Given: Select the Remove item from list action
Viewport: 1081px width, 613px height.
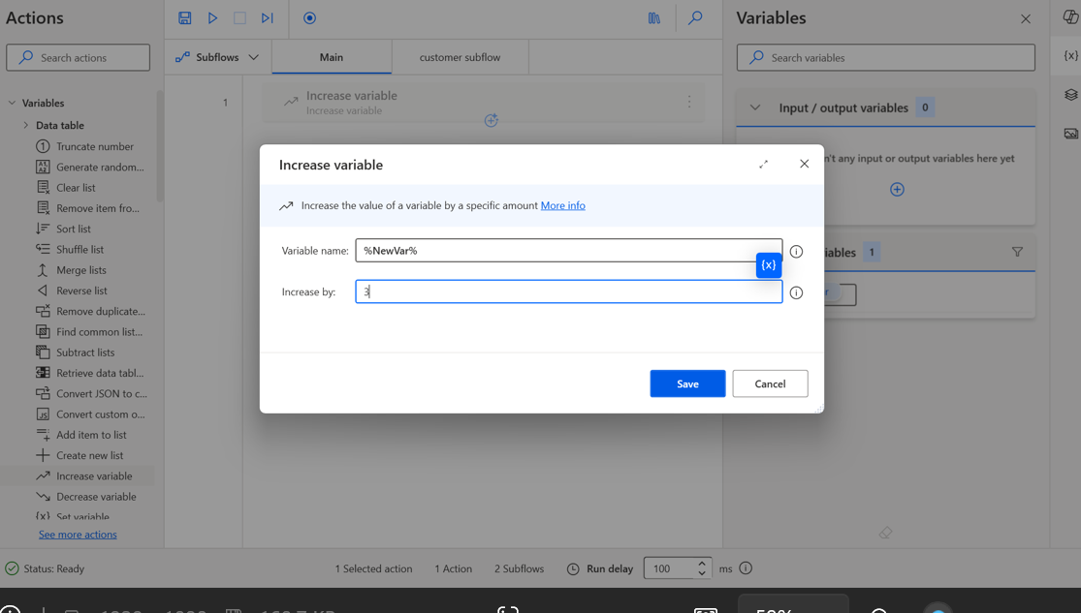Looking at the screenshot, I should point(87,208).
